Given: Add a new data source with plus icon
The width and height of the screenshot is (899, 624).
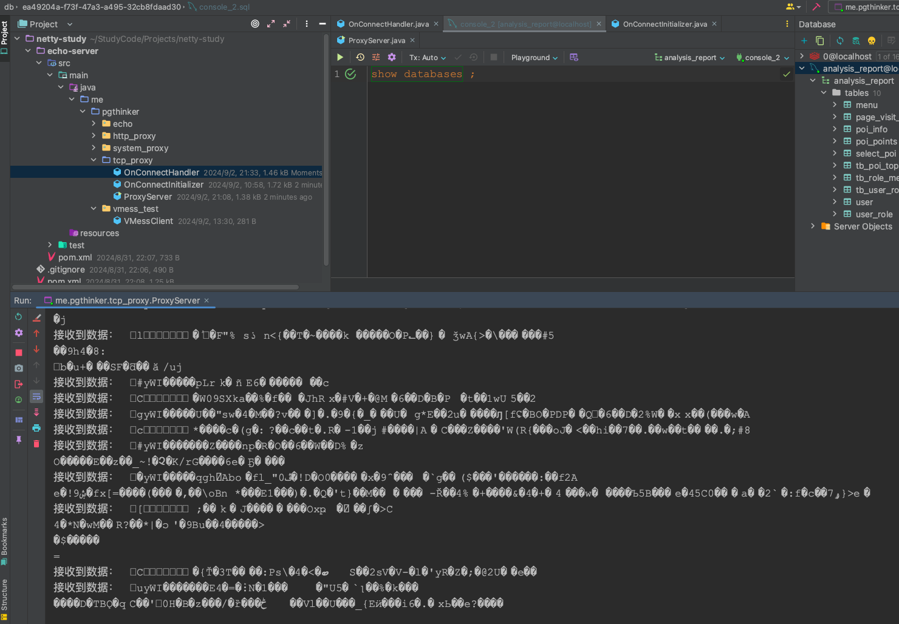Looking at the screenshot, I should click(x=804, y=41).
